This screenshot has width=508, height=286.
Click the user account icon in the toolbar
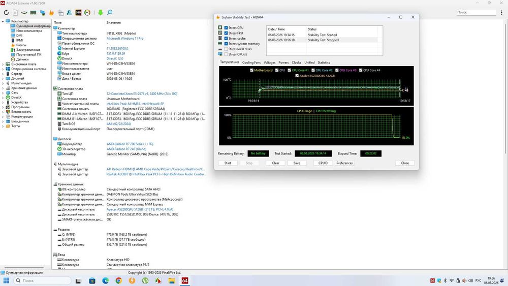[69, 13]
